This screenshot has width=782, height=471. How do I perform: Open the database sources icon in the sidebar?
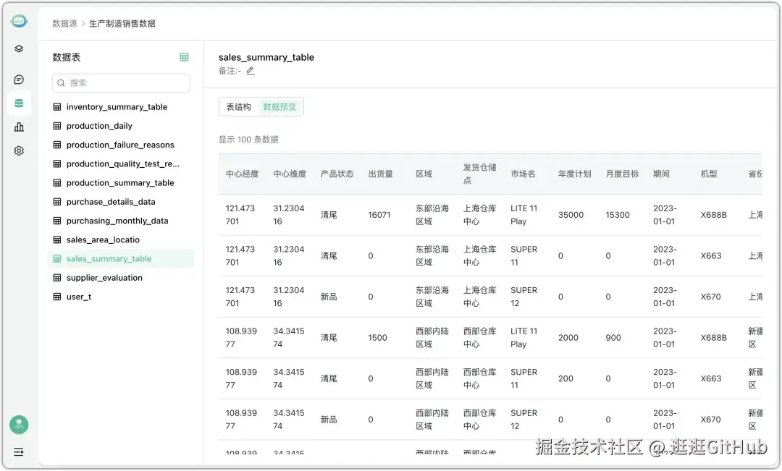click(x=18, y=103)
